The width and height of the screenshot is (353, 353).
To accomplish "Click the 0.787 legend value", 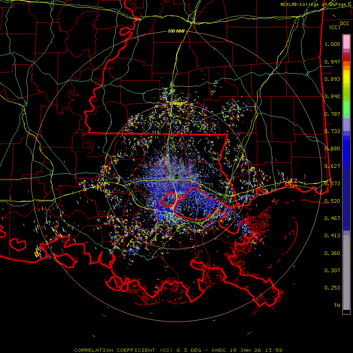I will [x=332, y=114].
